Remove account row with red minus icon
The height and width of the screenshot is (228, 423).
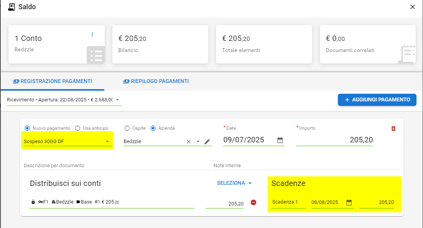pyautogui.click(x=253, y=202)
